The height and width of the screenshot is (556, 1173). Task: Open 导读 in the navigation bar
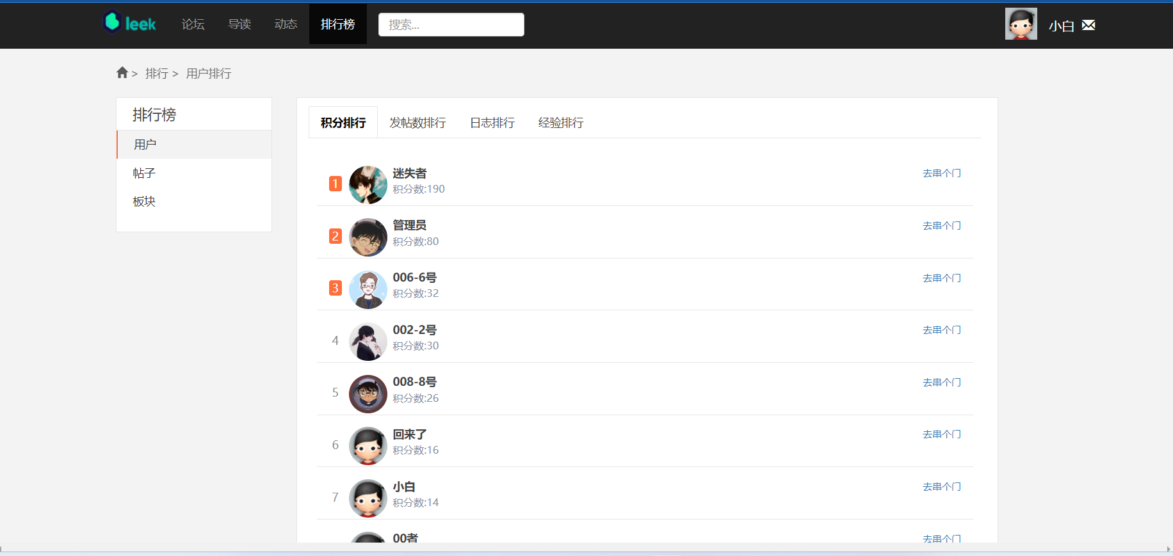pos(239,24)
